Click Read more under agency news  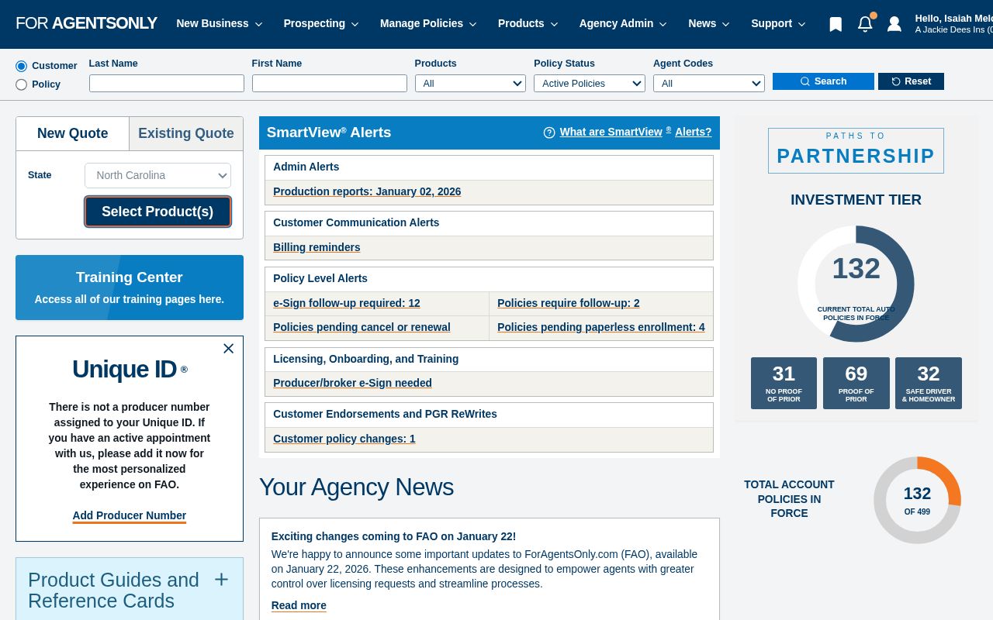click(299, 606)
